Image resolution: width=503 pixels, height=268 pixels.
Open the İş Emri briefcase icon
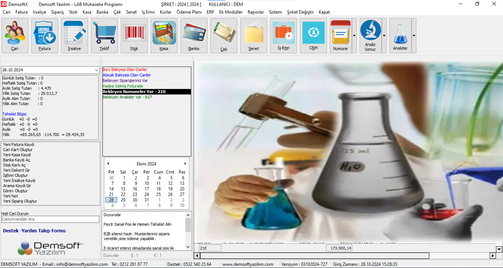coord(283,36)
